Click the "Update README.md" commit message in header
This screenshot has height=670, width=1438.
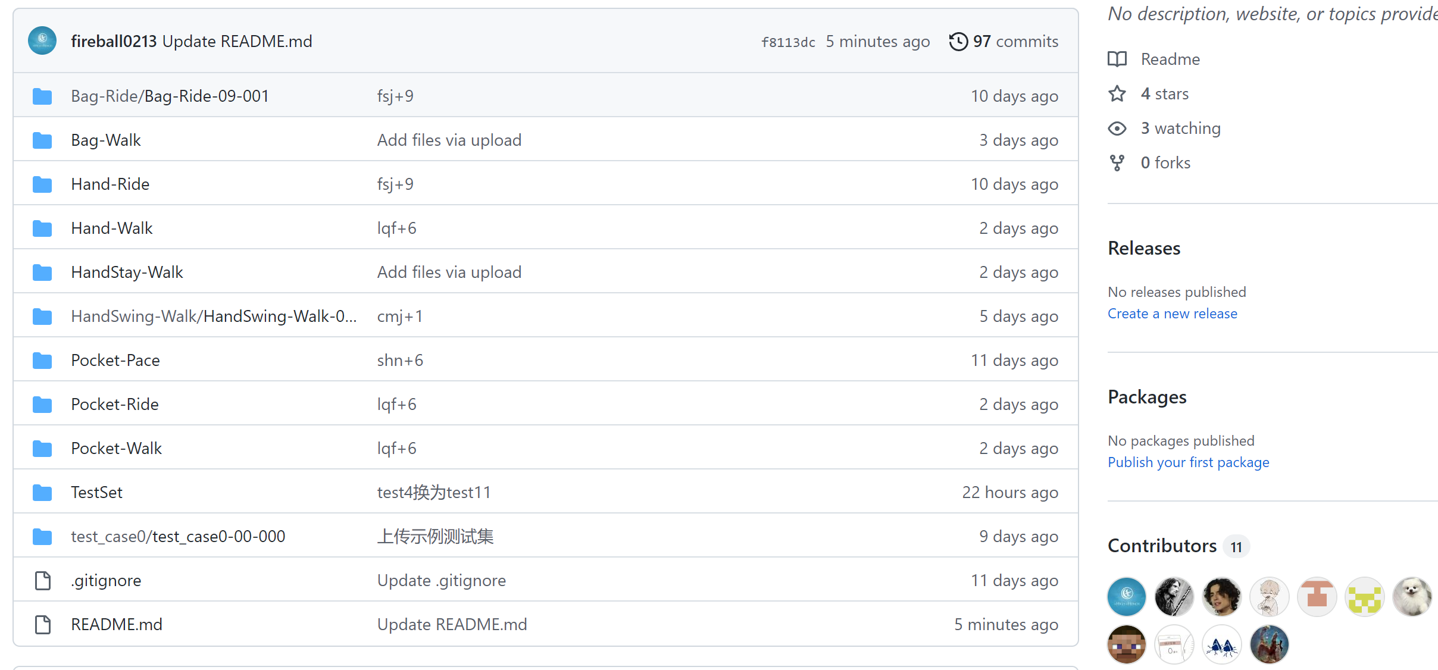pyautogui.click(x=237, y=42)
